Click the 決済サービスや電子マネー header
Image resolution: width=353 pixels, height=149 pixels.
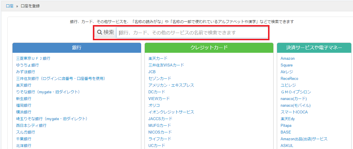(x=314, y=48)
